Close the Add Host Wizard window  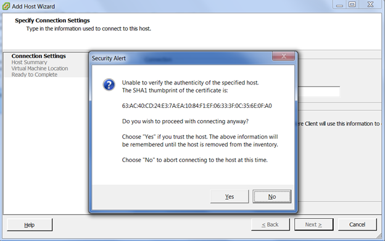click(x=370, y=4)
